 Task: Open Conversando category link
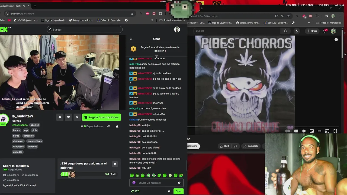[20, 125]
